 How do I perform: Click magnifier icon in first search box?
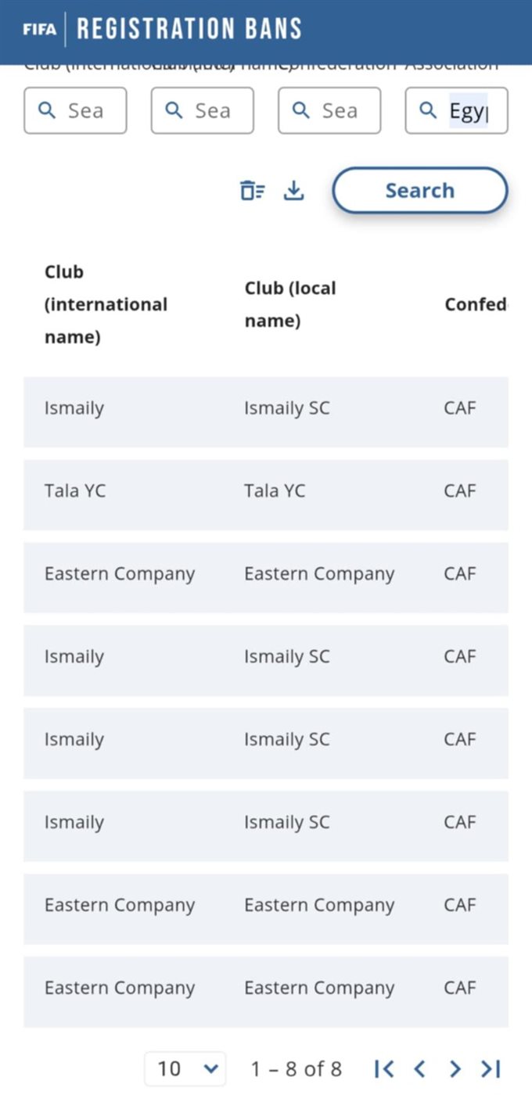click(47, 110)
